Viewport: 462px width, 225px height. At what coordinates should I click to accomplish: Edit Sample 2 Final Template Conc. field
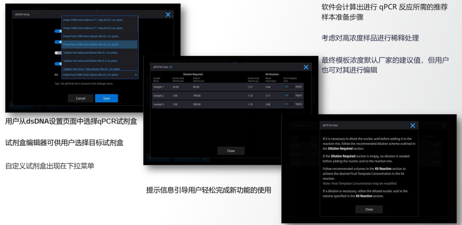[x=289, y=95]
